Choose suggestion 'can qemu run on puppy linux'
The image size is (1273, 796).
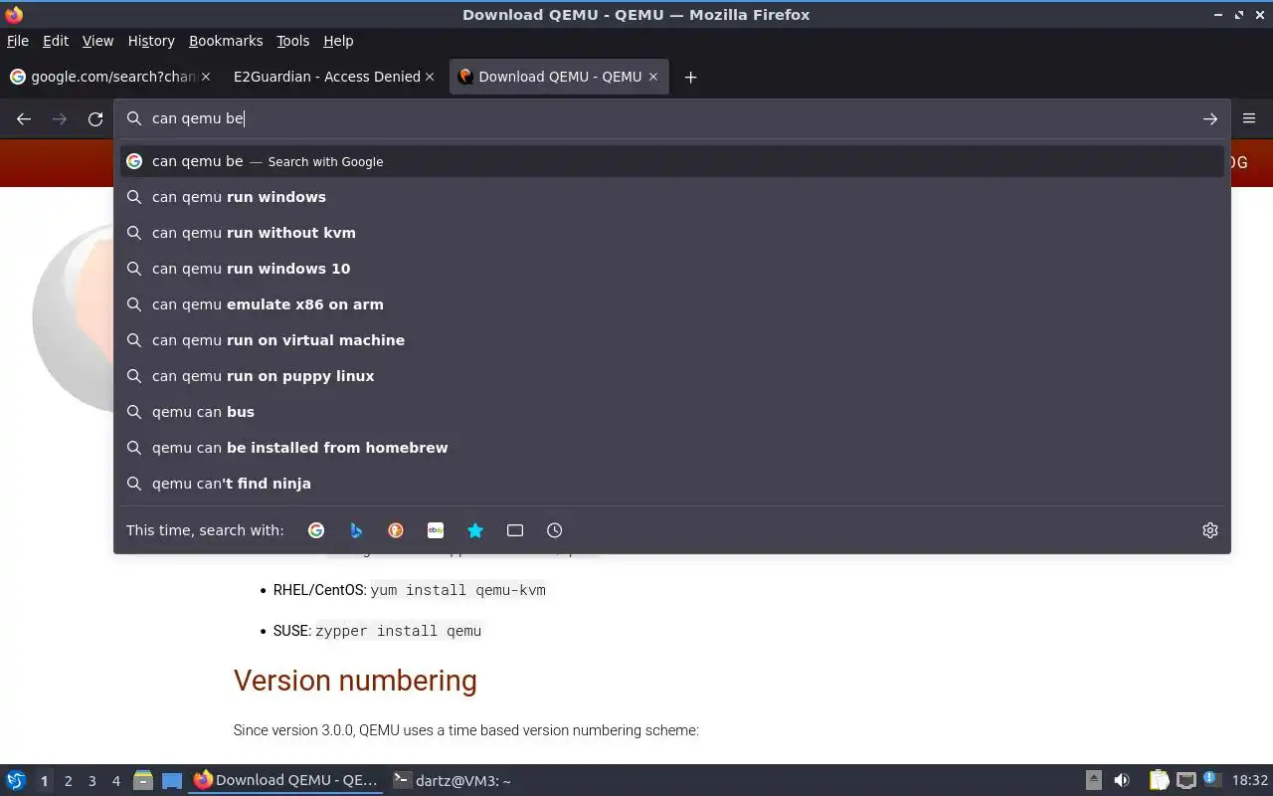[672, 376]
